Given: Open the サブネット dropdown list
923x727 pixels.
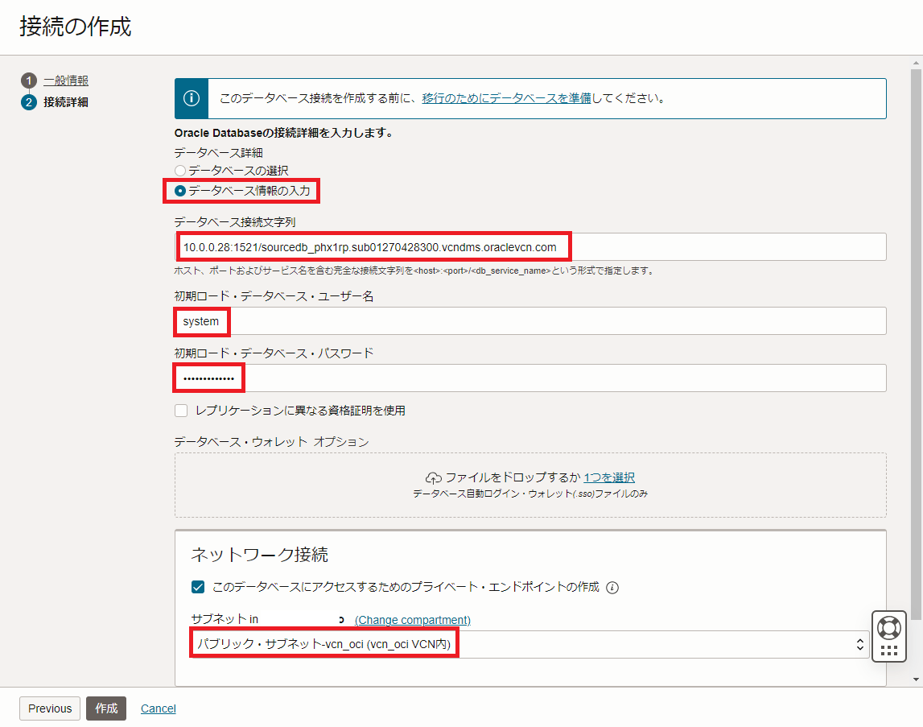Looking at the screenshot, I should click(529, 644).
